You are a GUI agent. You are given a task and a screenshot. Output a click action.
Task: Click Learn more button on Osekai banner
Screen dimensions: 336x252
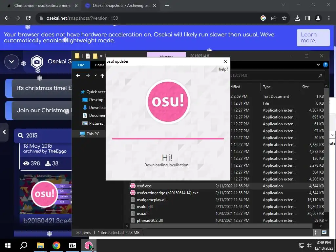[313, 38]
